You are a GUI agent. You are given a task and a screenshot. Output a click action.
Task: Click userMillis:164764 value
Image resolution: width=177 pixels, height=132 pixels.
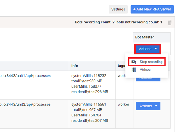coord(86,115)
